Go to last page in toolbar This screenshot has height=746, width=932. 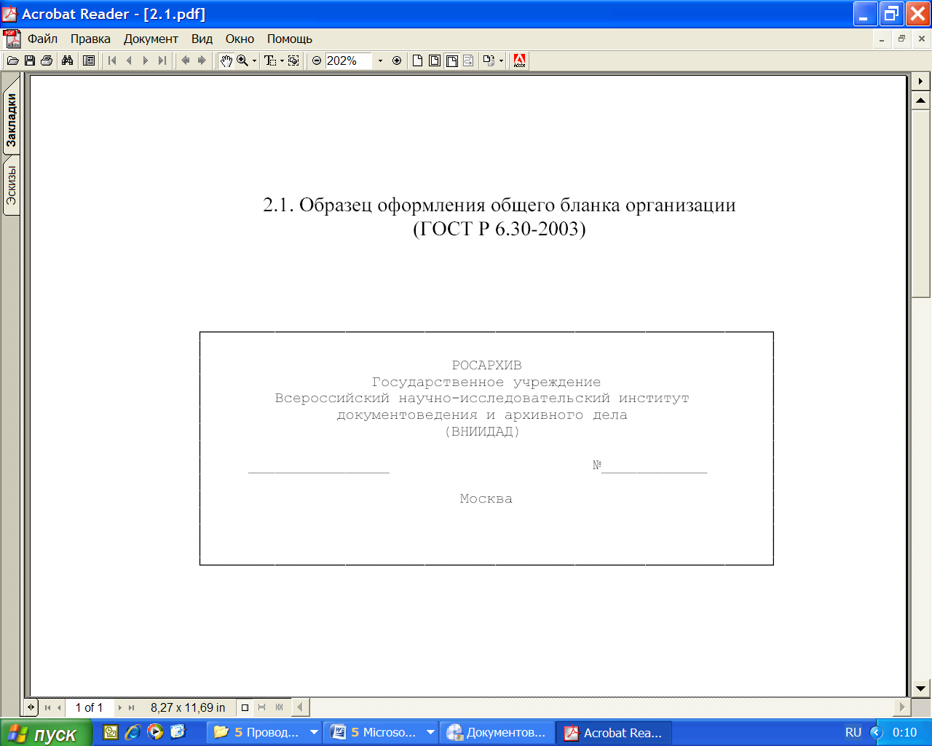(162, 60)
